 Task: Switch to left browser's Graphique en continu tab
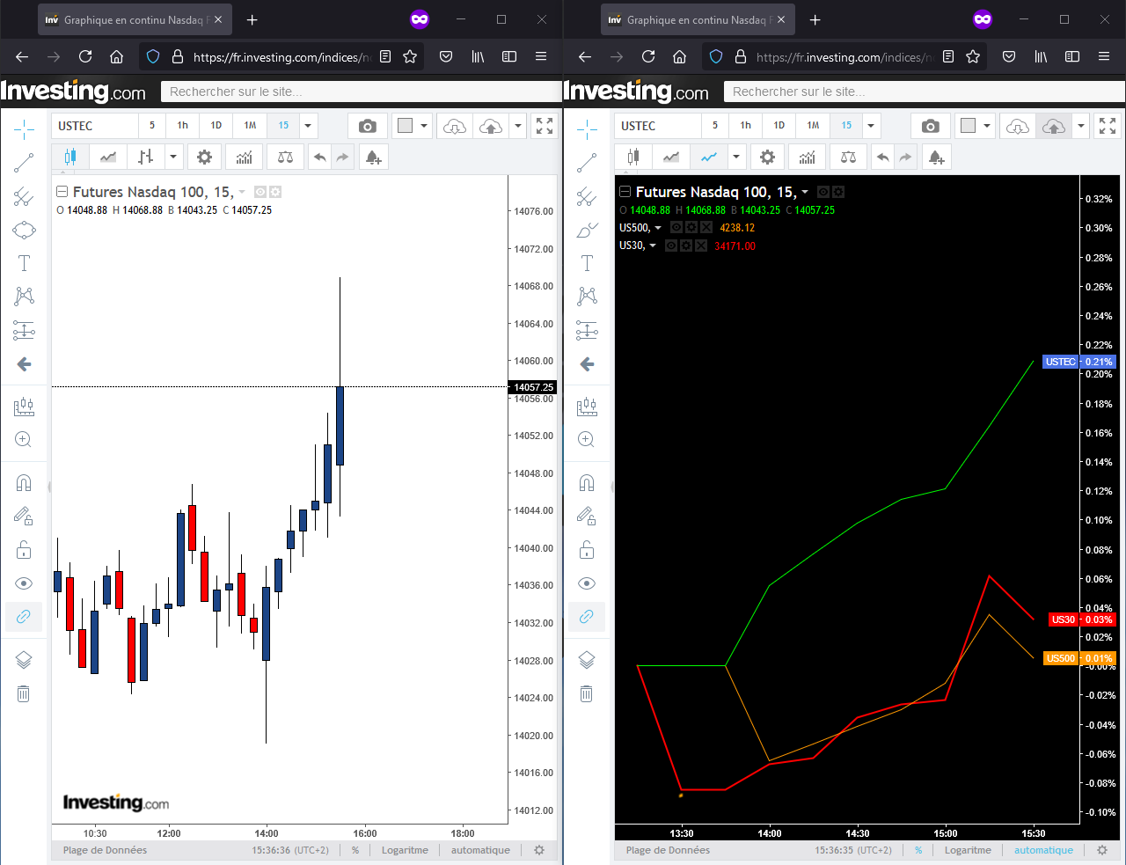(x=135, y=19)
